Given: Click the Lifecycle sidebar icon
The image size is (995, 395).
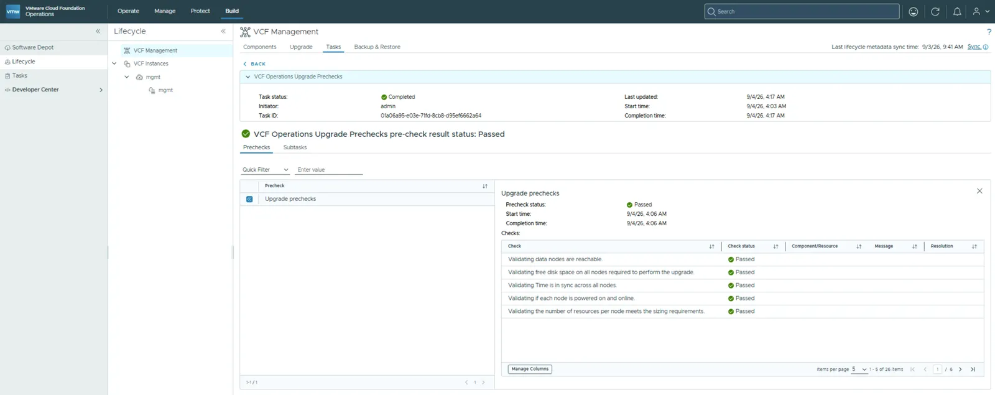Looking at the screenshot, I should point(7,62).
